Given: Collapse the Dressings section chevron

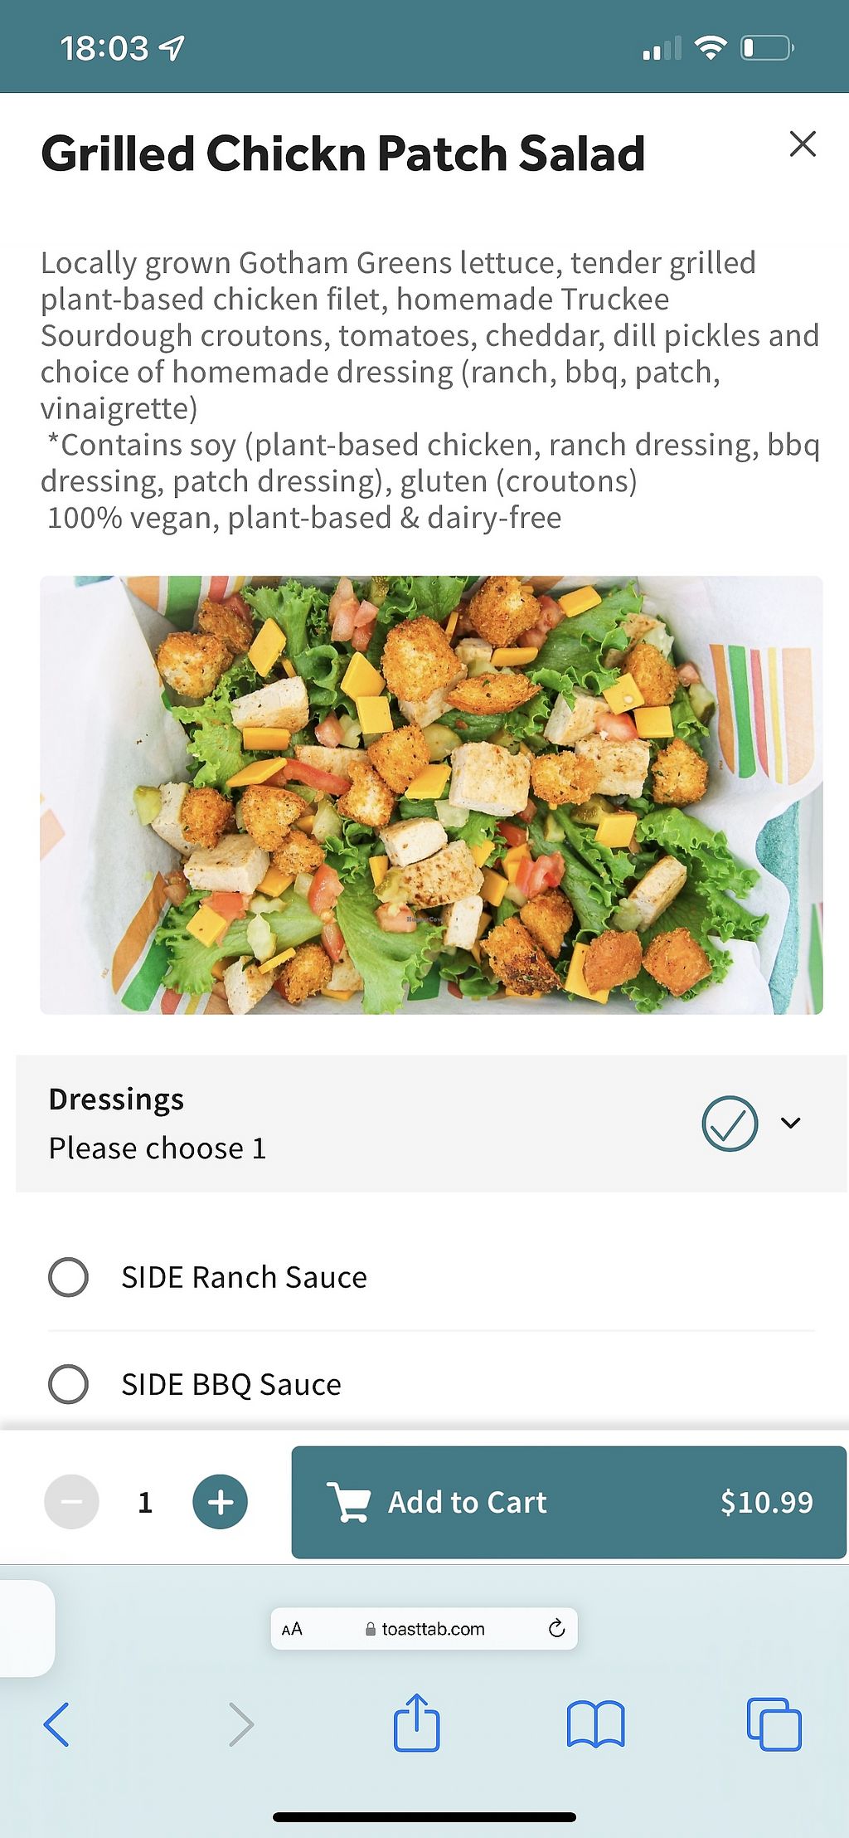Looking at the screenshot, I should (791, 1123).
